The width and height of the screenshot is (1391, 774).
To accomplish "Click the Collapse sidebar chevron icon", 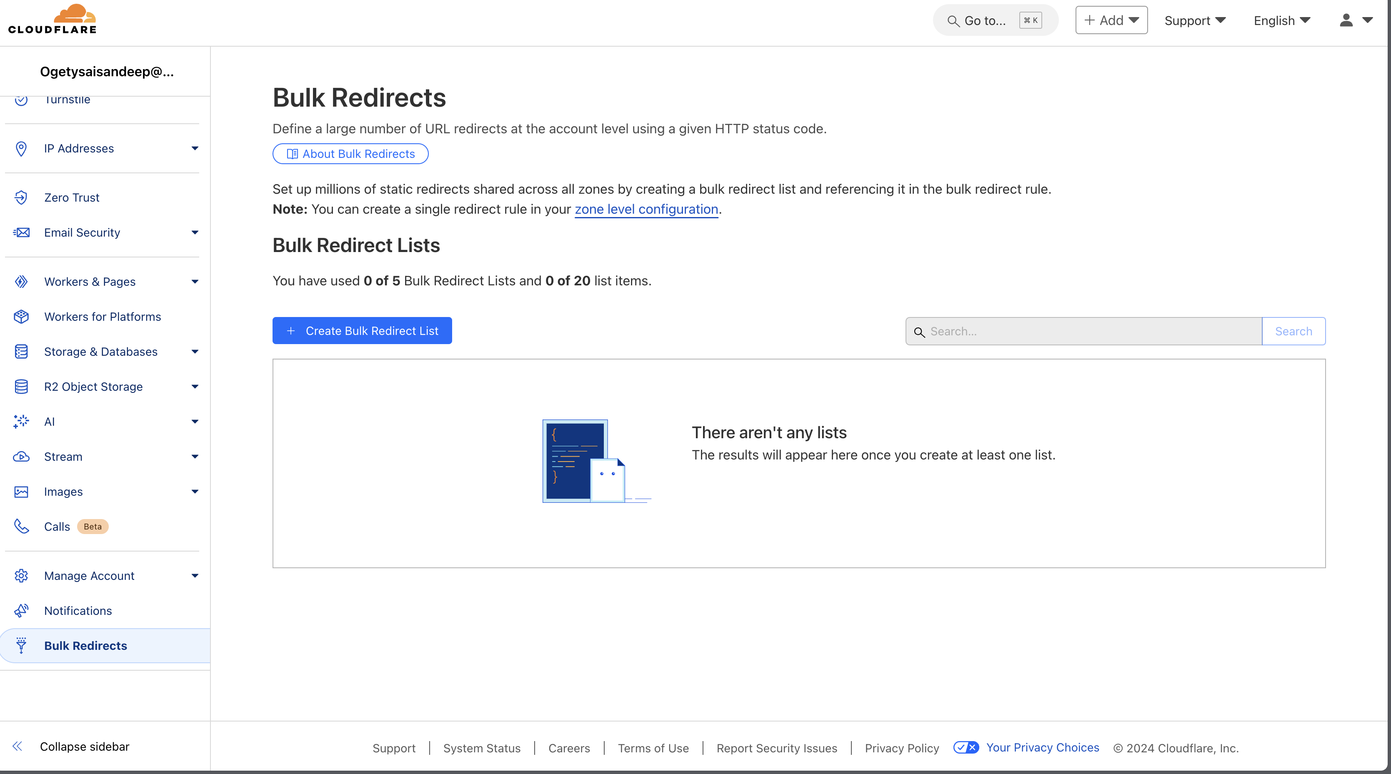I will 17,747.
